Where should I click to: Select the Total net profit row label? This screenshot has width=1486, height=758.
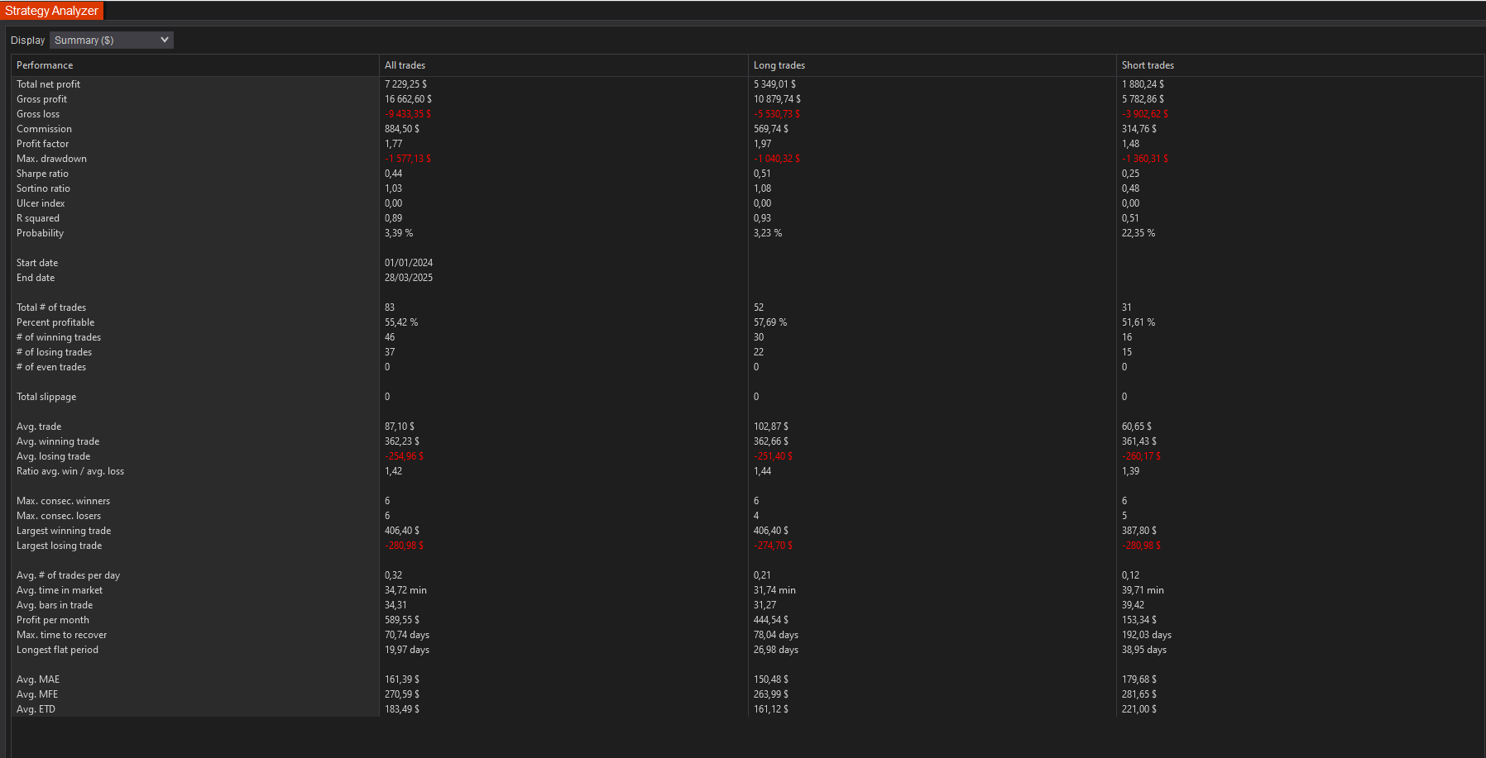pyautogui.click(x=48, y=84)
